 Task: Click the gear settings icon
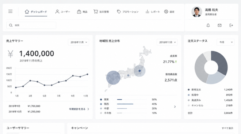166,12
